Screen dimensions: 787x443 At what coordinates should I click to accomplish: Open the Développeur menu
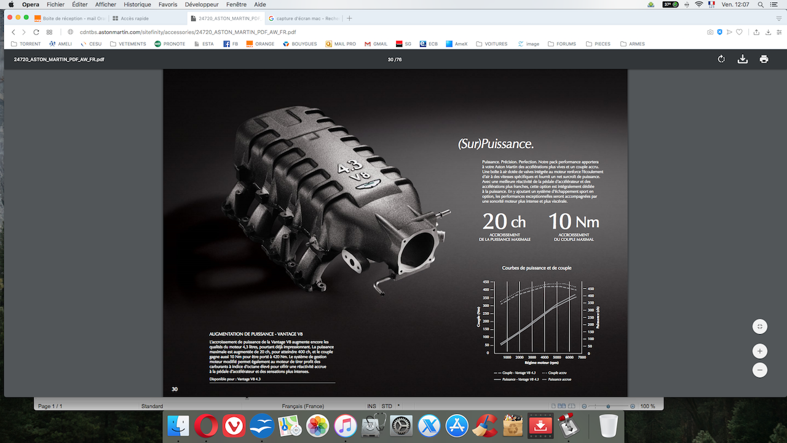[x=202, y=4]
